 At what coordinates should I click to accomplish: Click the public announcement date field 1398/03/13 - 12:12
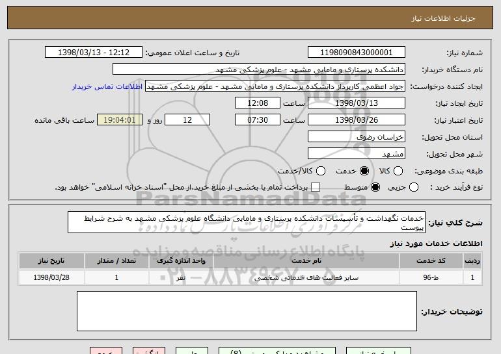[x=94, y=53]
